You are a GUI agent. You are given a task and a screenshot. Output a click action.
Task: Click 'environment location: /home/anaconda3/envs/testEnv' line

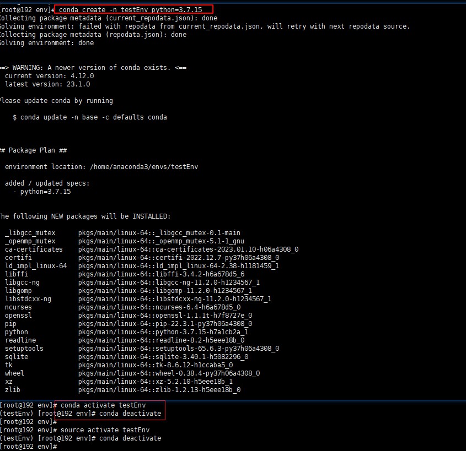(101, 167)
